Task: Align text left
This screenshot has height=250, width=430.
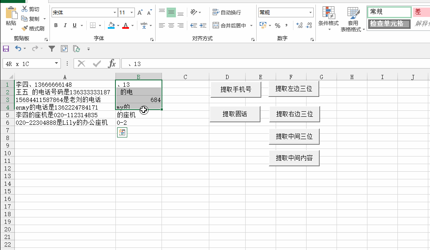Action: (x=162, y=25)
